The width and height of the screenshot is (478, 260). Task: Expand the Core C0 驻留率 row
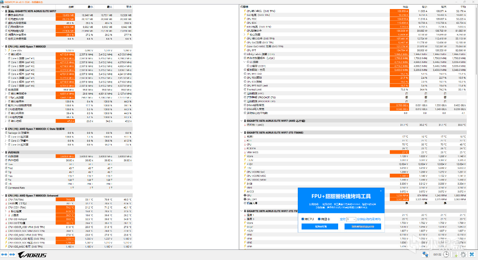[x=6, y=136]
